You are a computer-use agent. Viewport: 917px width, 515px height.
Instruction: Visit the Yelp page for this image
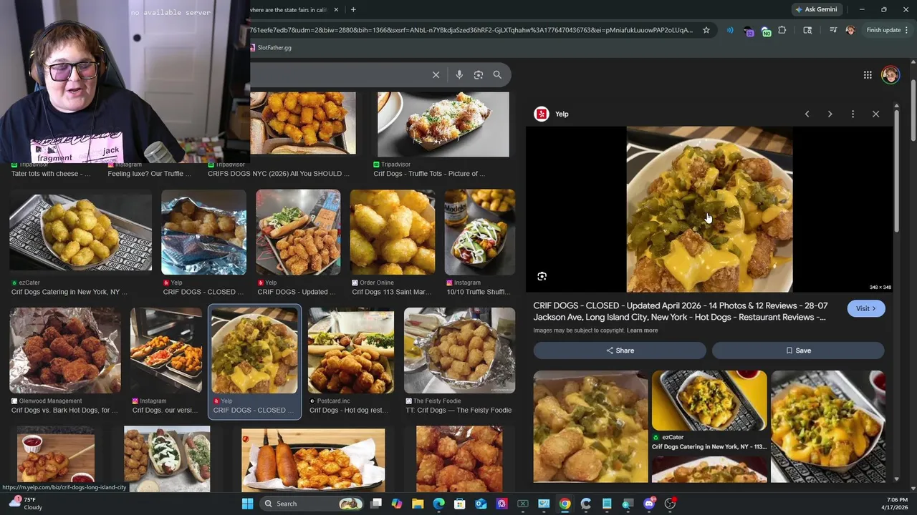click(x=866, y=308)
